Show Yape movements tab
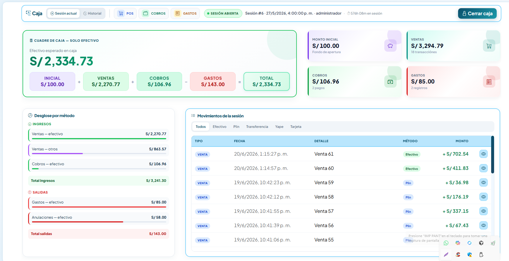 coord(279,127)
